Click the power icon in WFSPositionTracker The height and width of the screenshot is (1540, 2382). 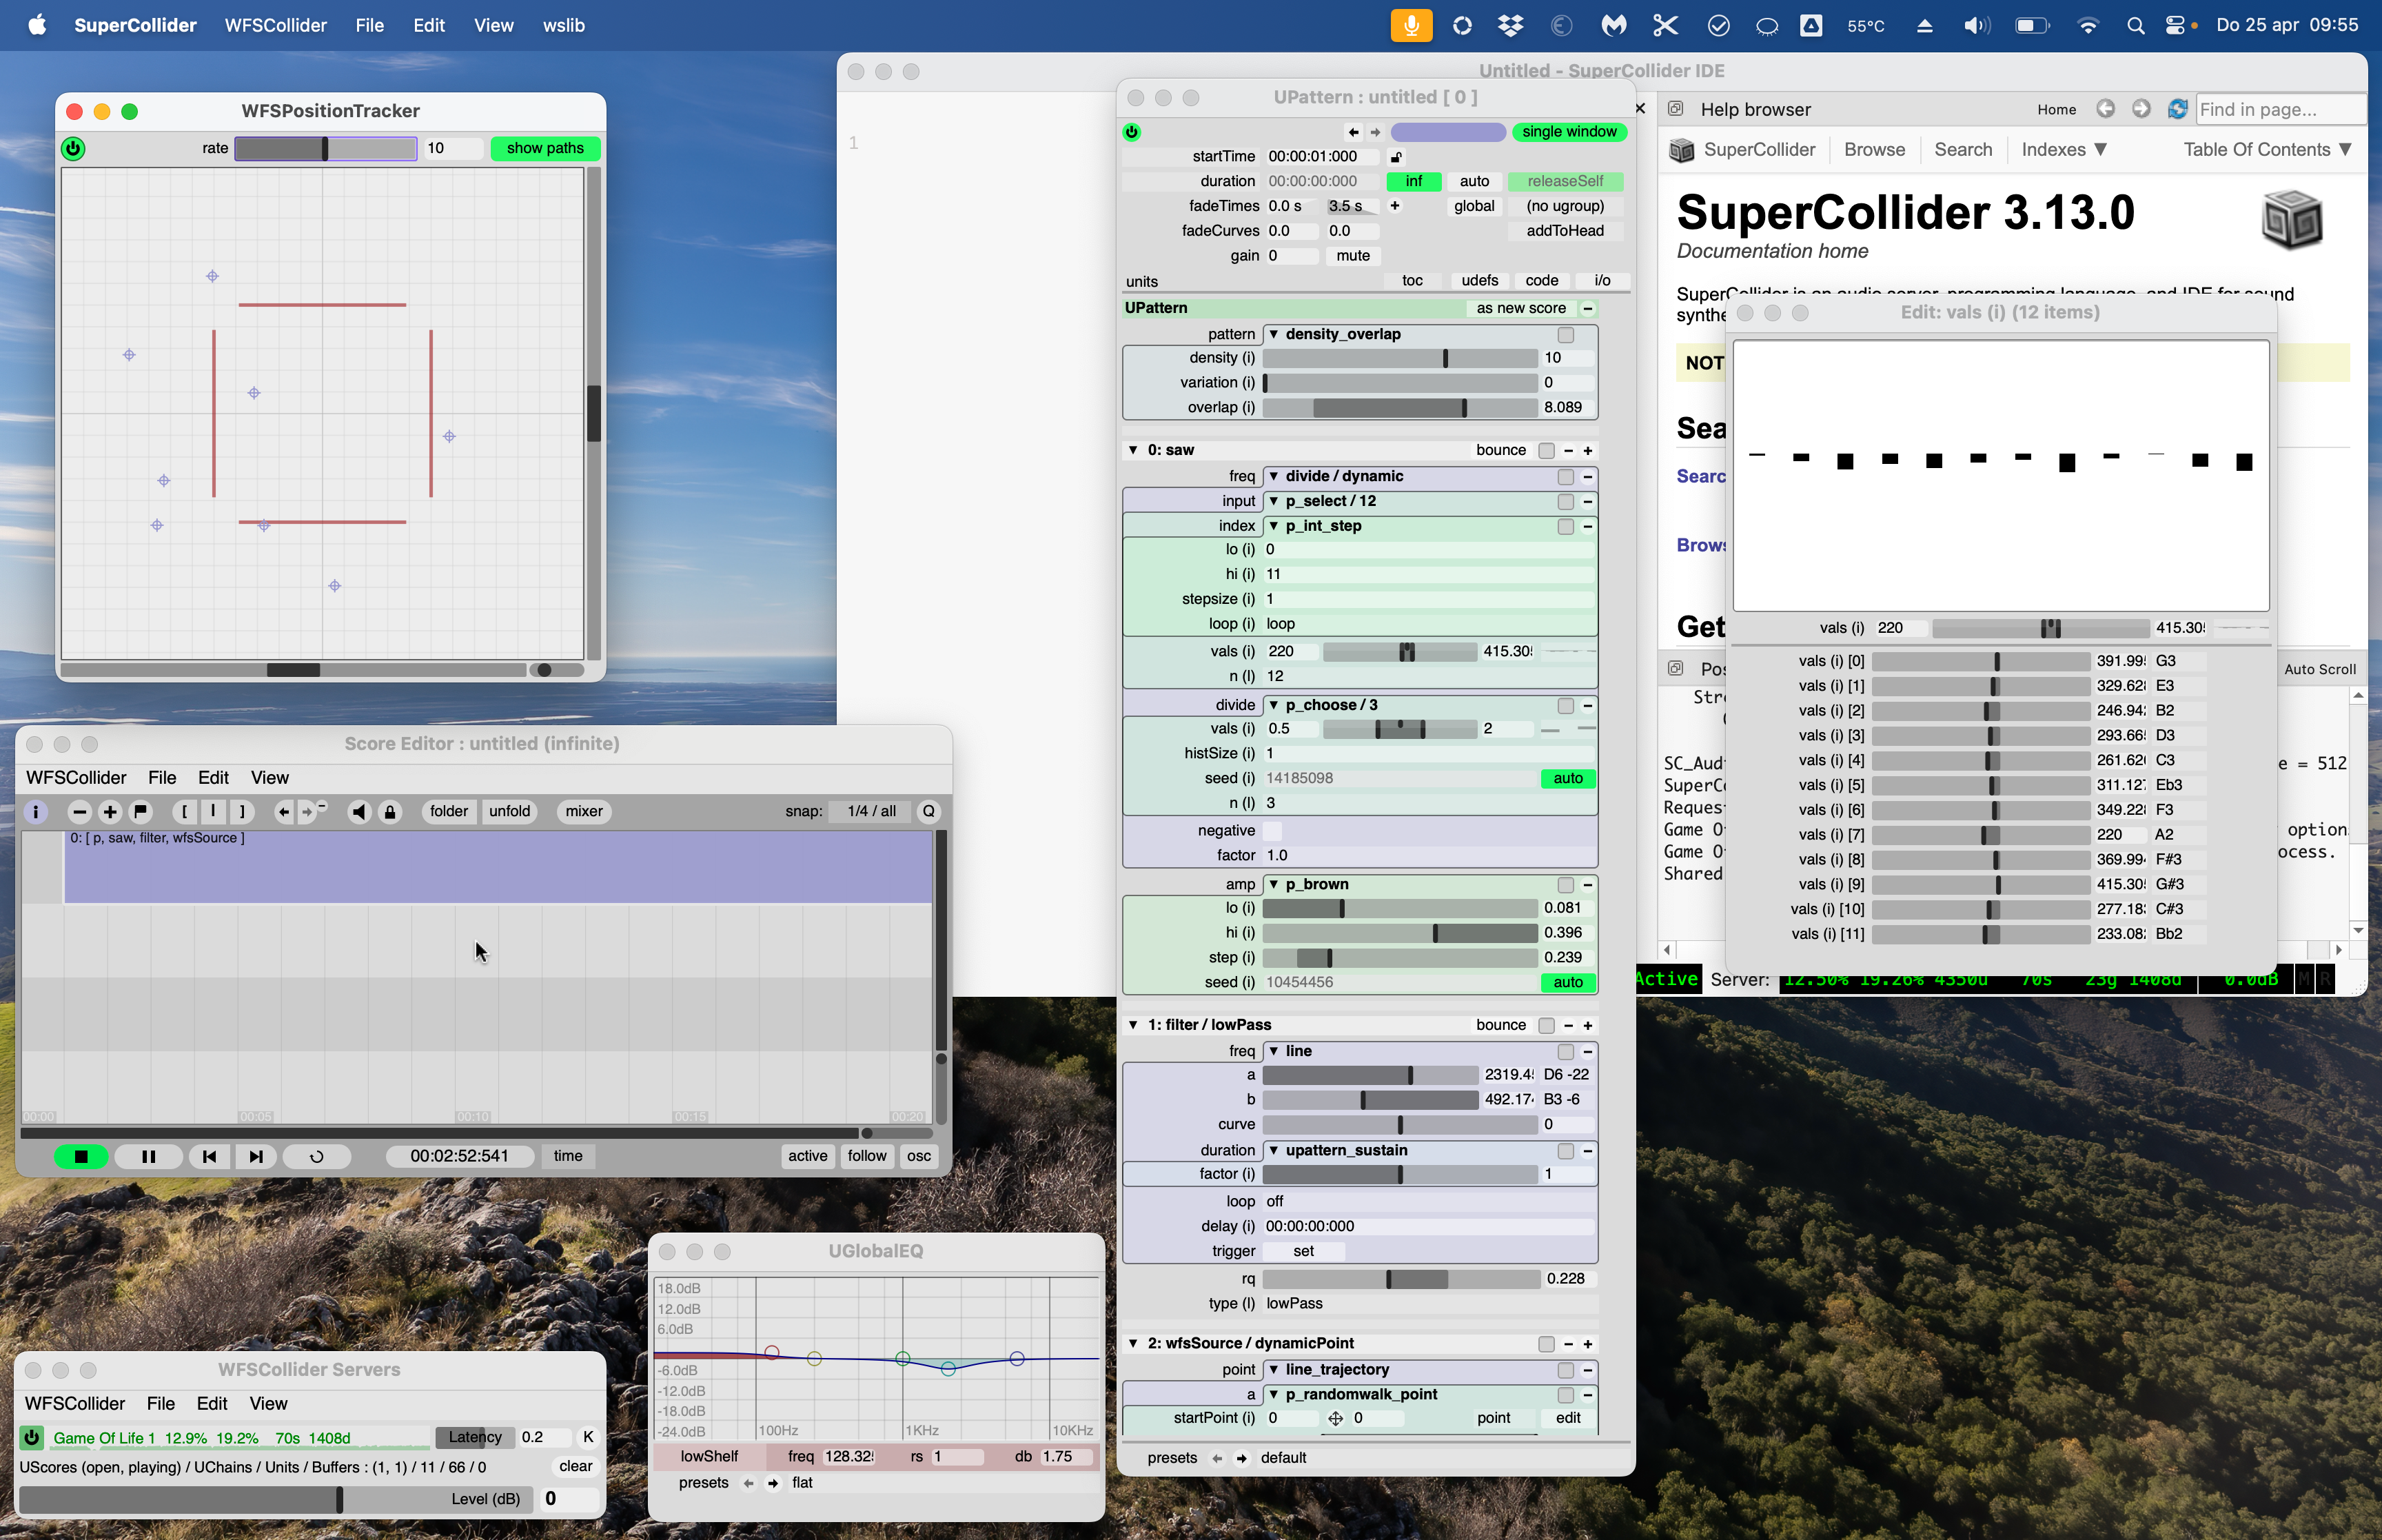(73, 148)
